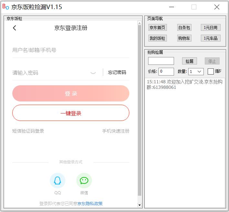Switch to 短信验证码登录 SMS login
The width and height of the screenshot is (229, 212).
(x=28, y=131)
